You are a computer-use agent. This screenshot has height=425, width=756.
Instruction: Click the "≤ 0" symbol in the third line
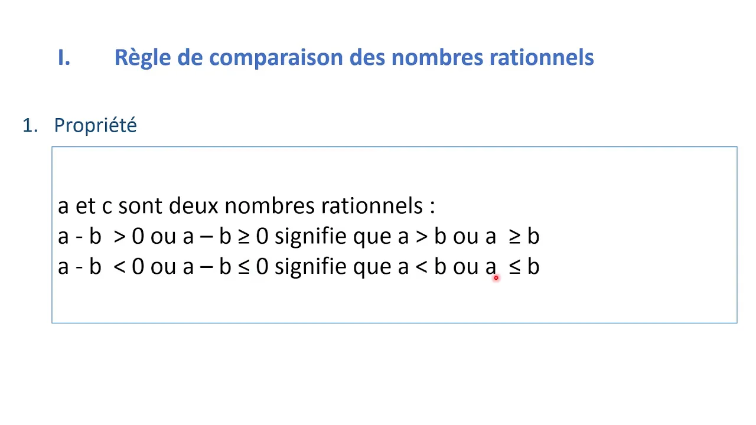(253, 267)
